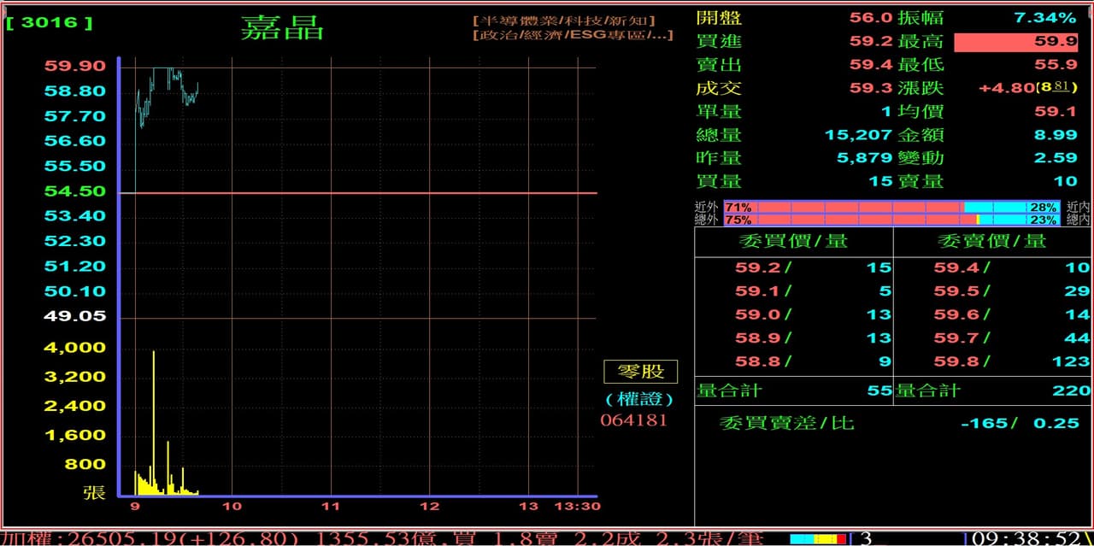
Task: Click the 張 volume unit label
Action: coord(93,492)
